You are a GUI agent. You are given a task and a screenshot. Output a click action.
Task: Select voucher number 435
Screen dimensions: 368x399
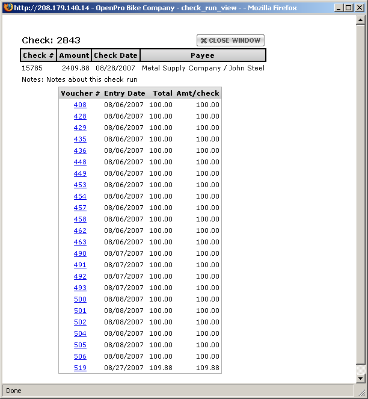coord(80,139)
